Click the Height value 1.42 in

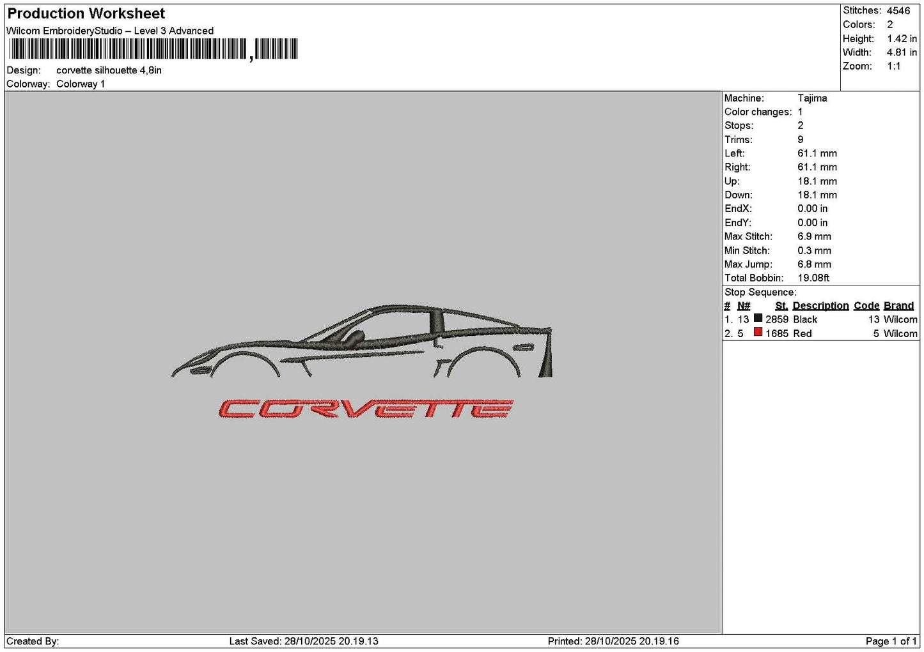[x=902, y=38]
